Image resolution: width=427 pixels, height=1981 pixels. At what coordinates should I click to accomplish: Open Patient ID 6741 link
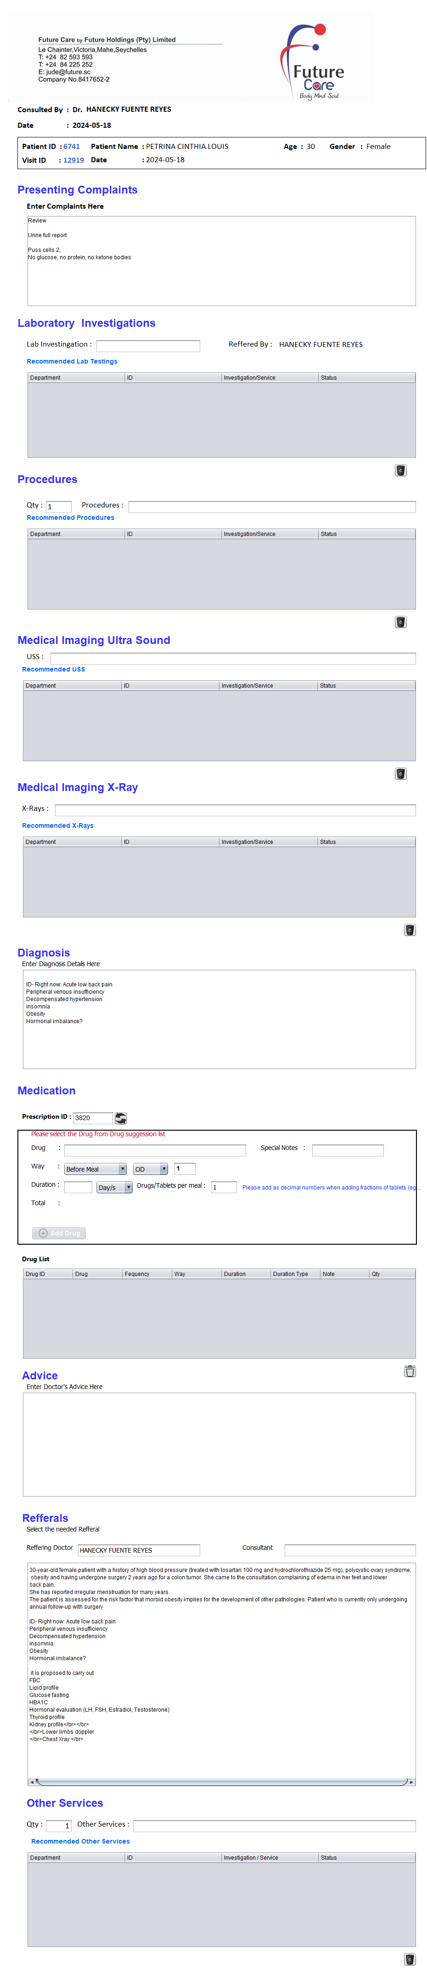click(72, 146)
